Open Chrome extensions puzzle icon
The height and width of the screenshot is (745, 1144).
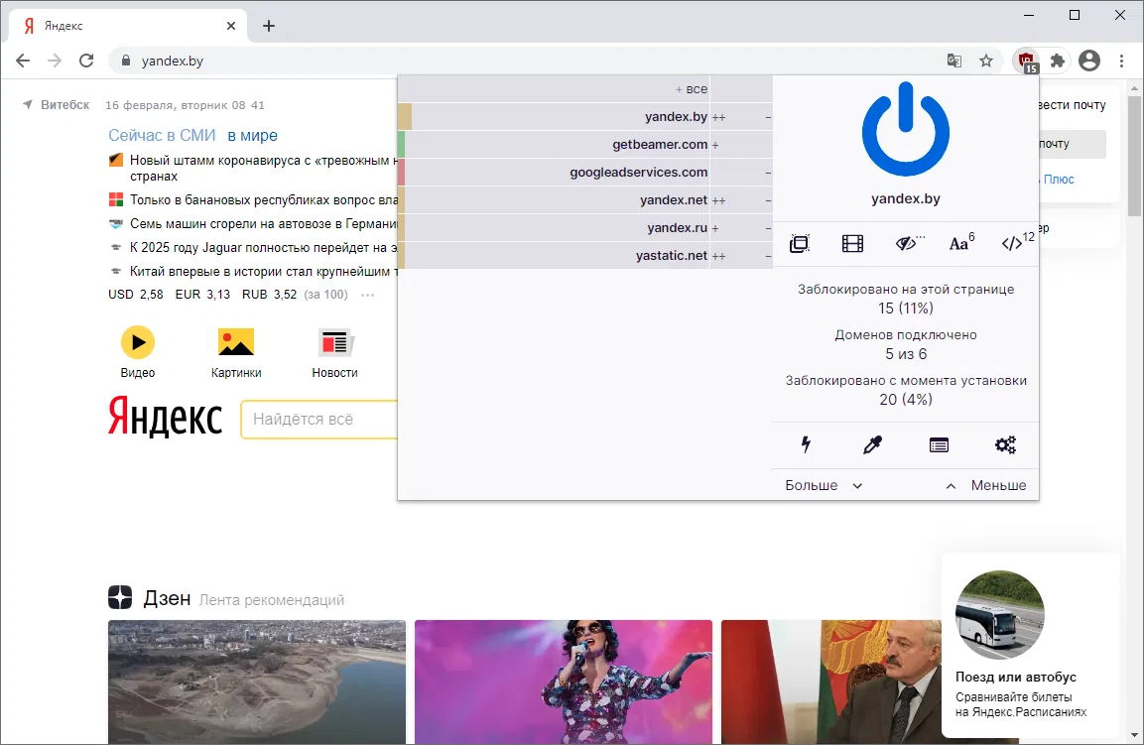pos(1057,61)
